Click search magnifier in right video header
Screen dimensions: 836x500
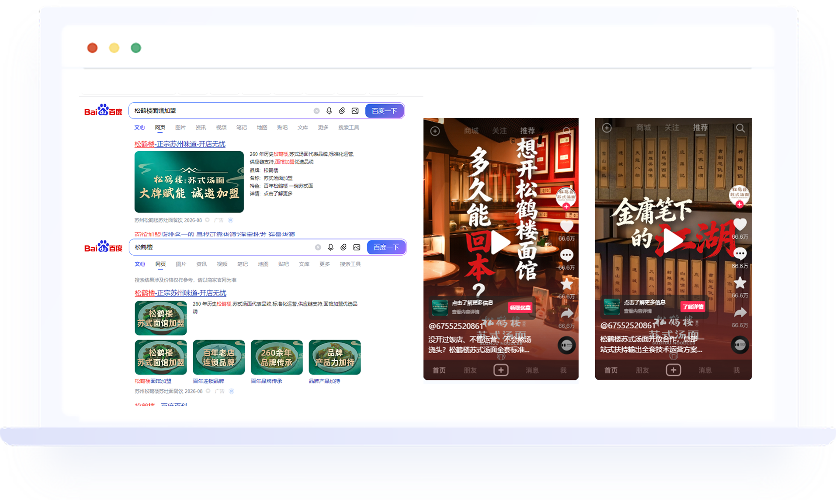coord(740,128)
